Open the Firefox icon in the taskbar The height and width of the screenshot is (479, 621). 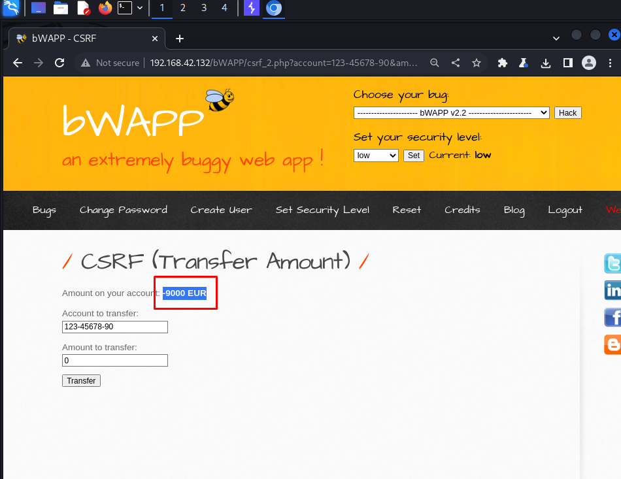click(x=105, y=8)
